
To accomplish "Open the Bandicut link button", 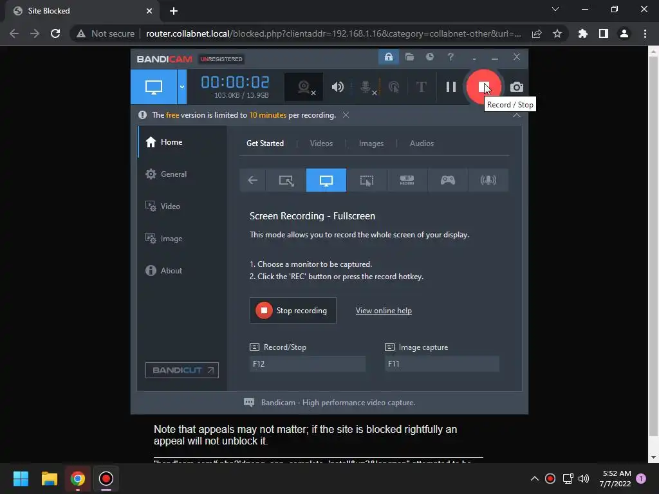I will (182, 370).
